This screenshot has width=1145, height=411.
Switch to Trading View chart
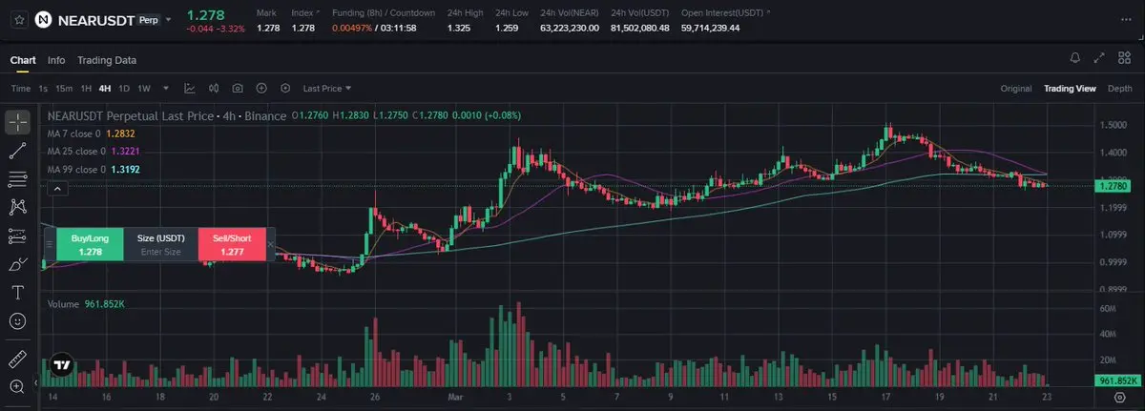[x=1070, y=89]
